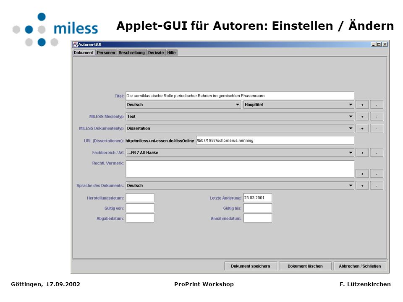403x302 pixels.
Task: Remove the Fachbereich entry with minus
Action: click(x=377, y=153)
